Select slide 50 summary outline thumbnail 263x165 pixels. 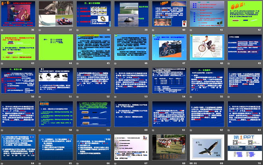18,81
